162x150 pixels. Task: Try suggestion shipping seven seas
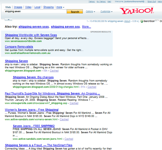point(34,27)
